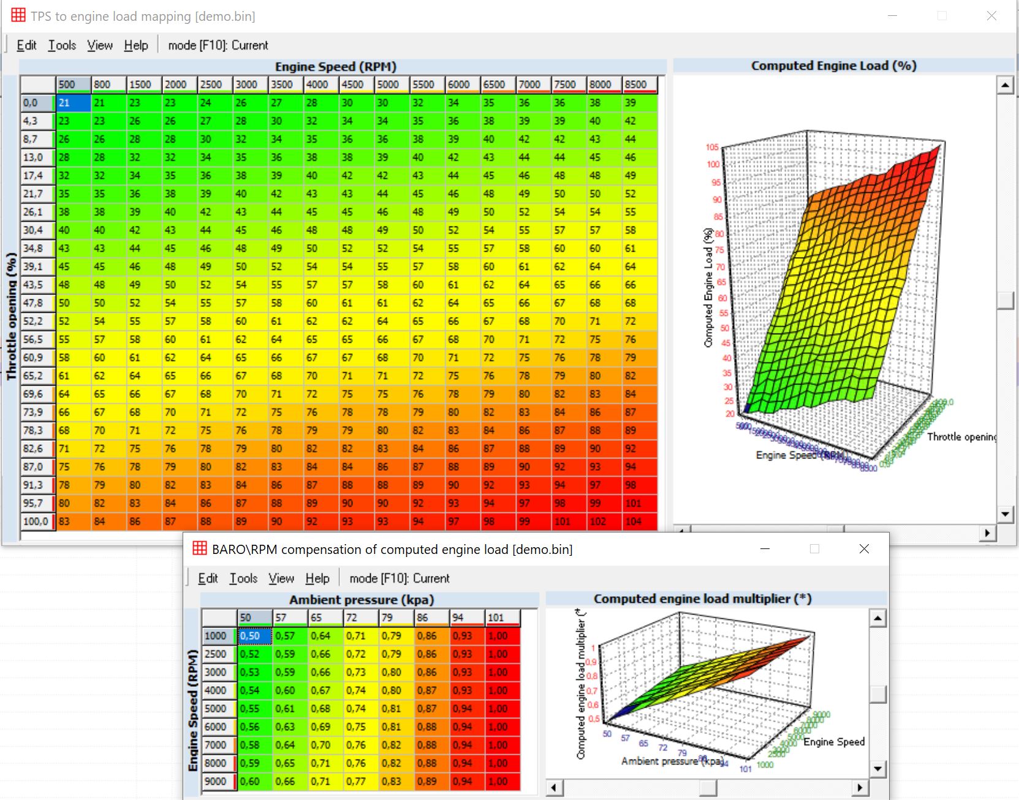
Task: Close the BARO\RPM compensation window
Action: [864, 549]
